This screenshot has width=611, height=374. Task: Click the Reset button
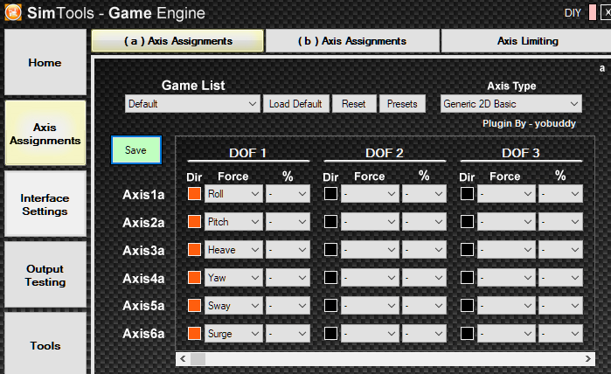click(354, 104)
